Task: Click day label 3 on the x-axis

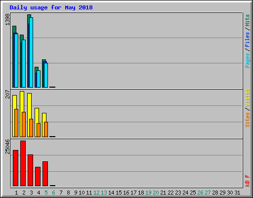Action: pyautogui.click(x=31, y=193)
